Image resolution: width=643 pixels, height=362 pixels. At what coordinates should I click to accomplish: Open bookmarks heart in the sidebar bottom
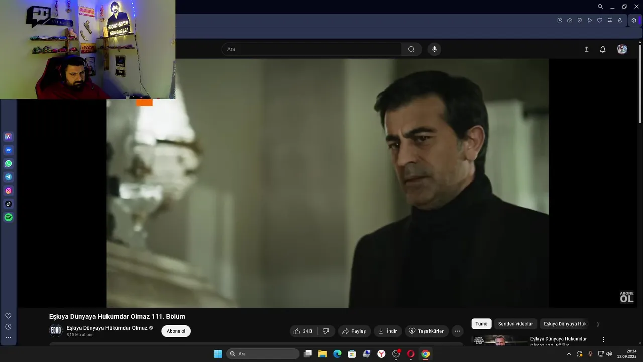click(x=8, y=316)
